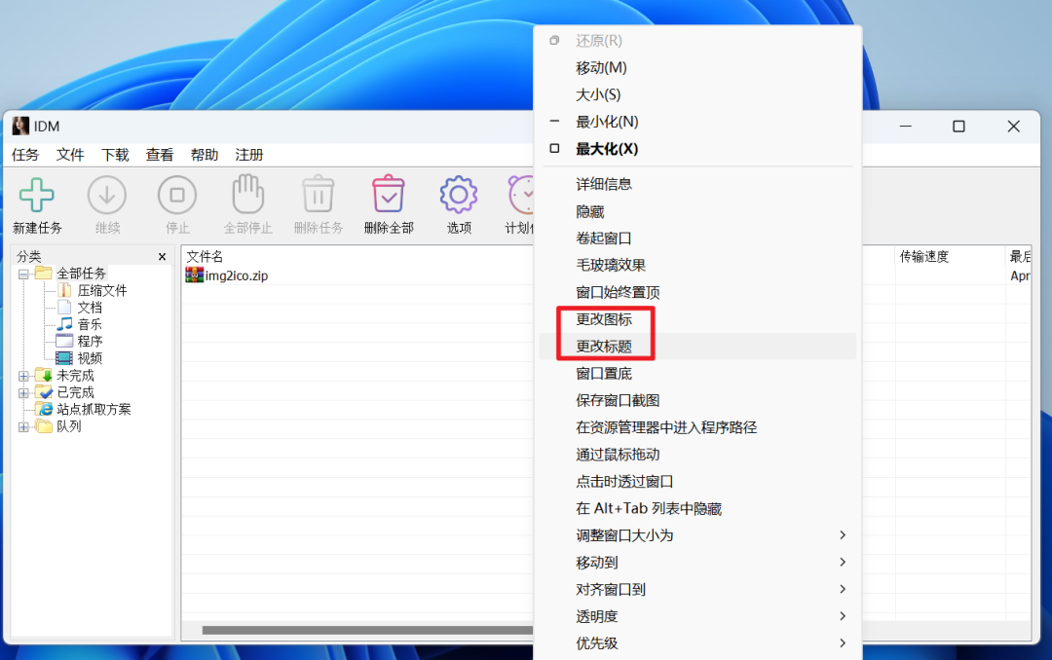Open the 查看 menu
Image resolution: width=1052 pixels, height=660 pixels.
[160, 155]
